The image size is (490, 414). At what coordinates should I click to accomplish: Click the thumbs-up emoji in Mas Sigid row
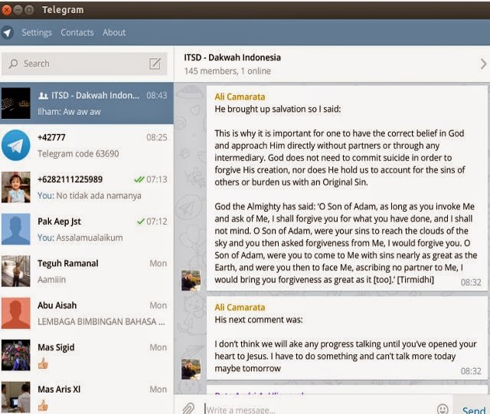click(43, 363)
